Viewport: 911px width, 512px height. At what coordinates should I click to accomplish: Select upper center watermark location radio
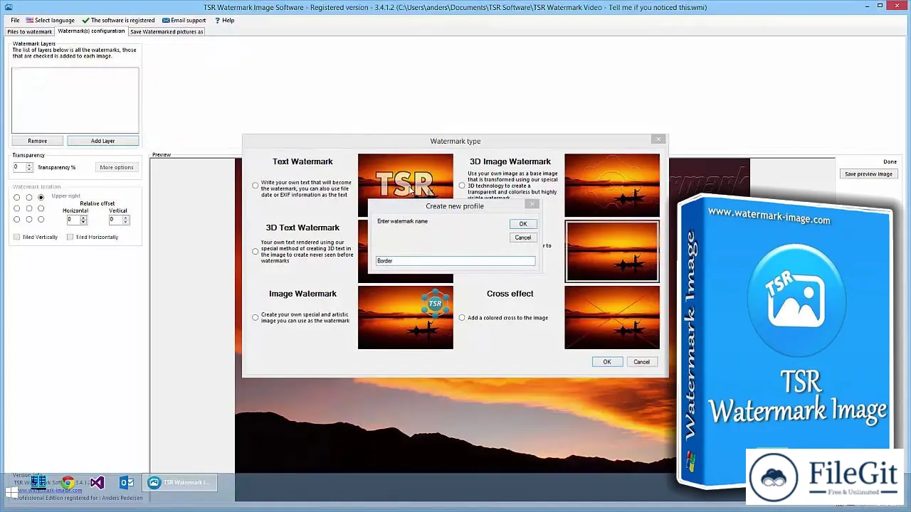(28, 197)
